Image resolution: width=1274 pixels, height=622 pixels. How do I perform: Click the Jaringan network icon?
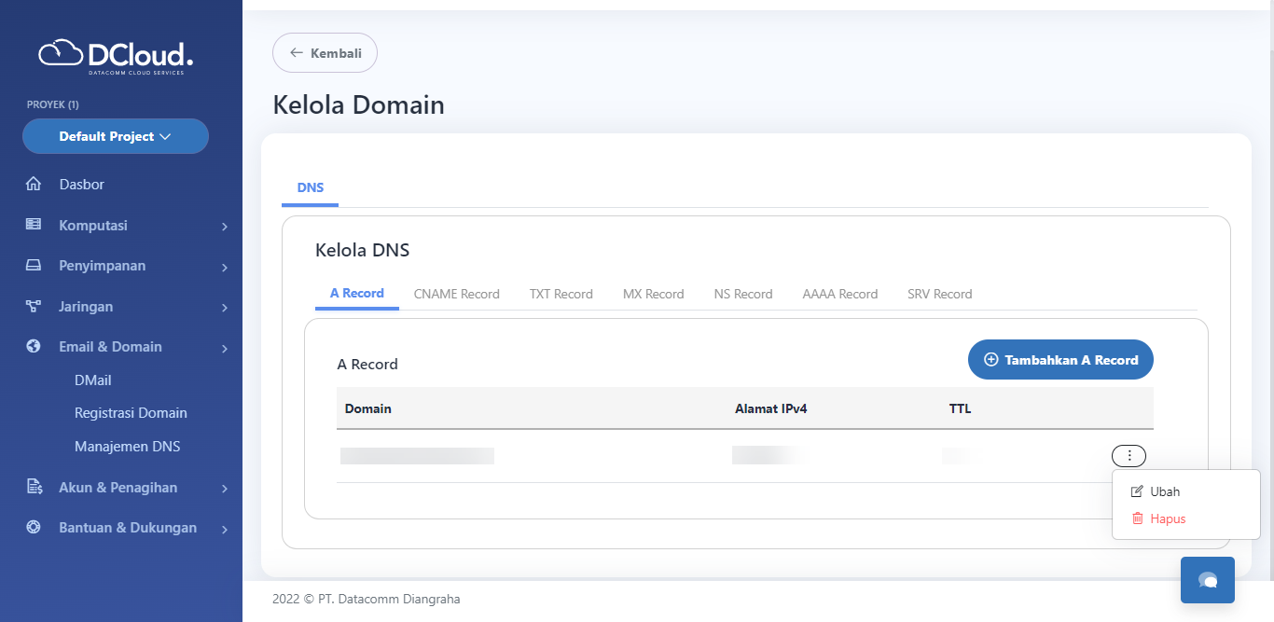pos(34,306)
